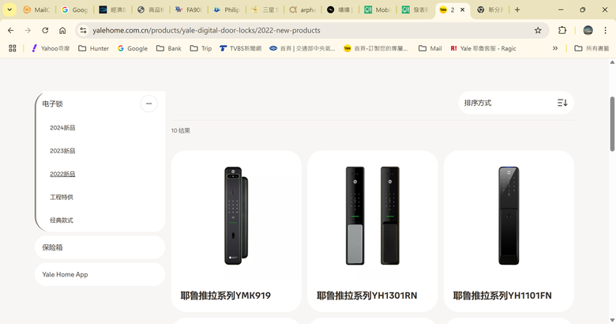Select 2022新品 in sidebar
616x324 pixels.
coord(62,174)
